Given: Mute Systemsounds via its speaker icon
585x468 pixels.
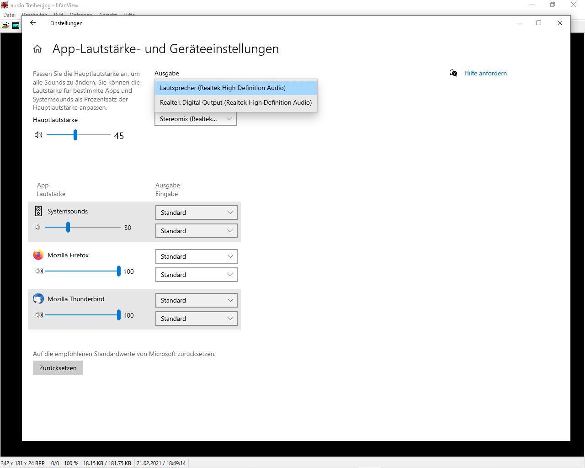Looking at the screenshot, I should tap(38, 227).
